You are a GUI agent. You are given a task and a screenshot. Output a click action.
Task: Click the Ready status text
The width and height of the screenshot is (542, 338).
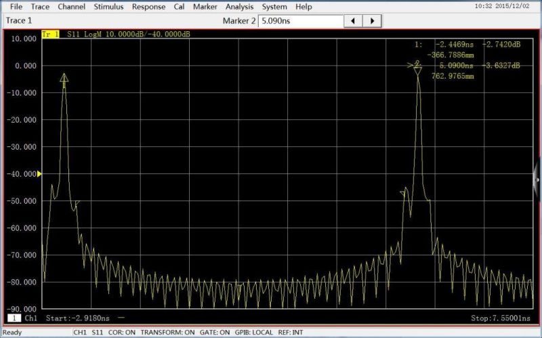pos(12,333)
